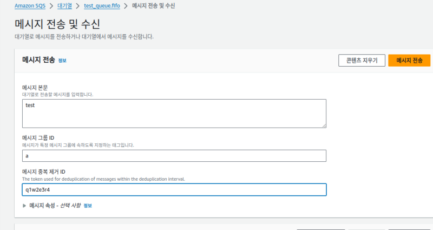Viewport: 433px width, 230px height.
Task: Expand 메시지 속성 with the triangle arrow
Action: click(x=24, y=206)
